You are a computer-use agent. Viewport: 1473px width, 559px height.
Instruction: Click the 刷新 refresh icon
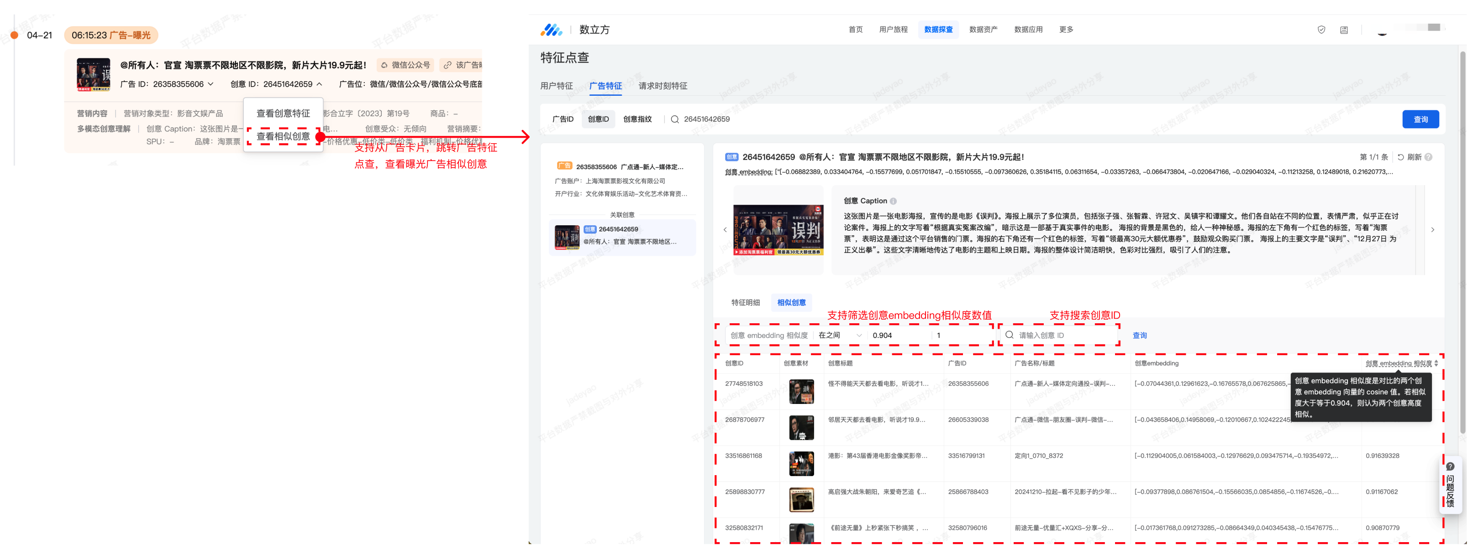[1401, 157]
